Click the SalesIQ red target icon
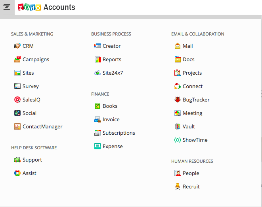This screenshot has height=207, width=262. click(x=17, y=100)
